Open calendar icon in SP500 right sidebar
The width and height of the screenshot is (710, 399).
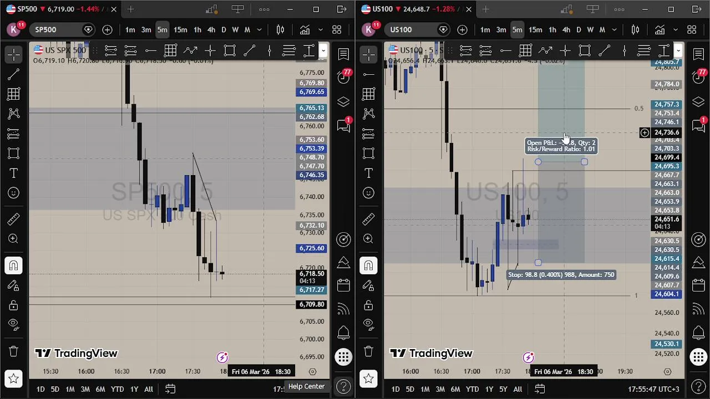(343, 285)
